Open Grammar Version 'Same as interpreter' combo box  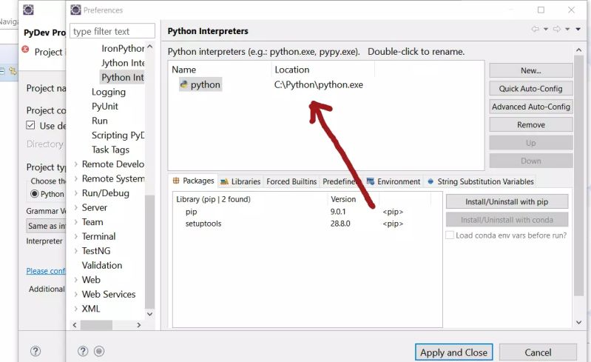tap(46, 226)
